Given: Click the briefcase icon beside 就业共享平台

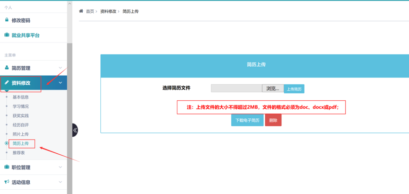Looking at the screenshot, I should [7, 35].
